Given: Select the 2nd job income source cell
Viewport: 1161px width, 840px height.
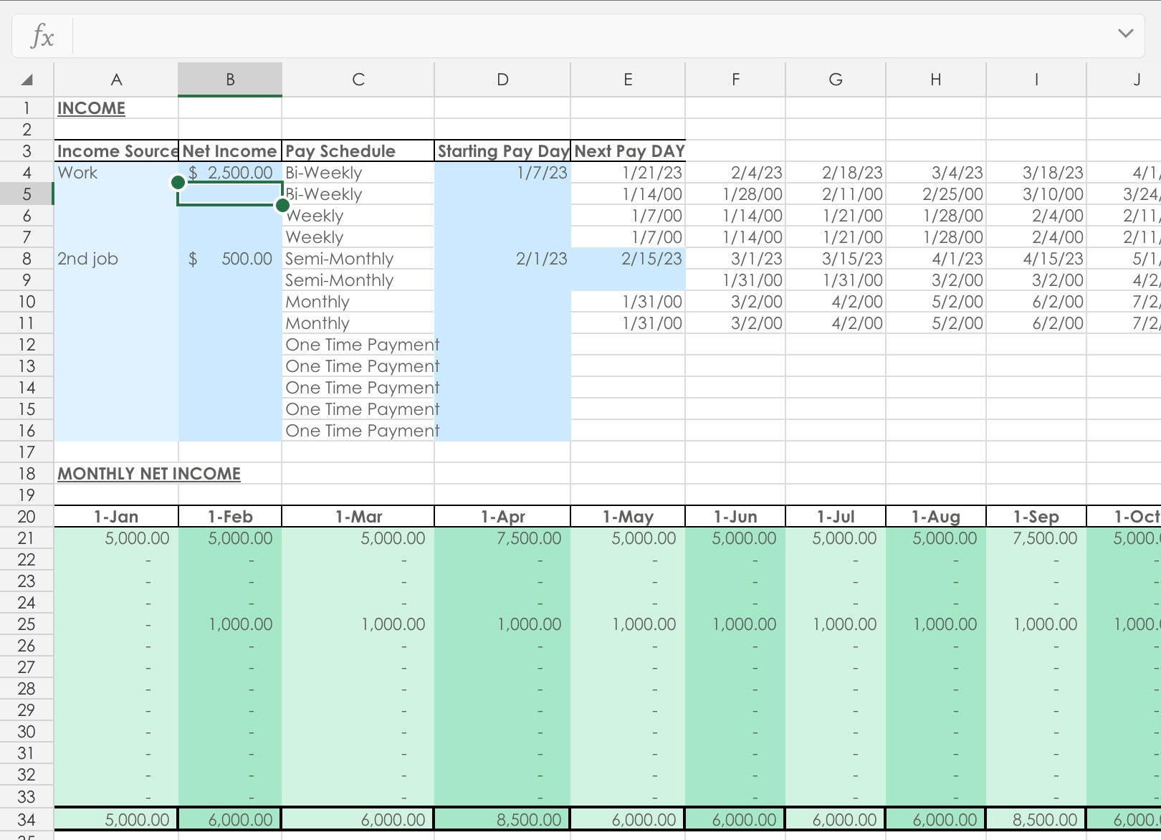Looking at the screenshot, I should [116, 259].
